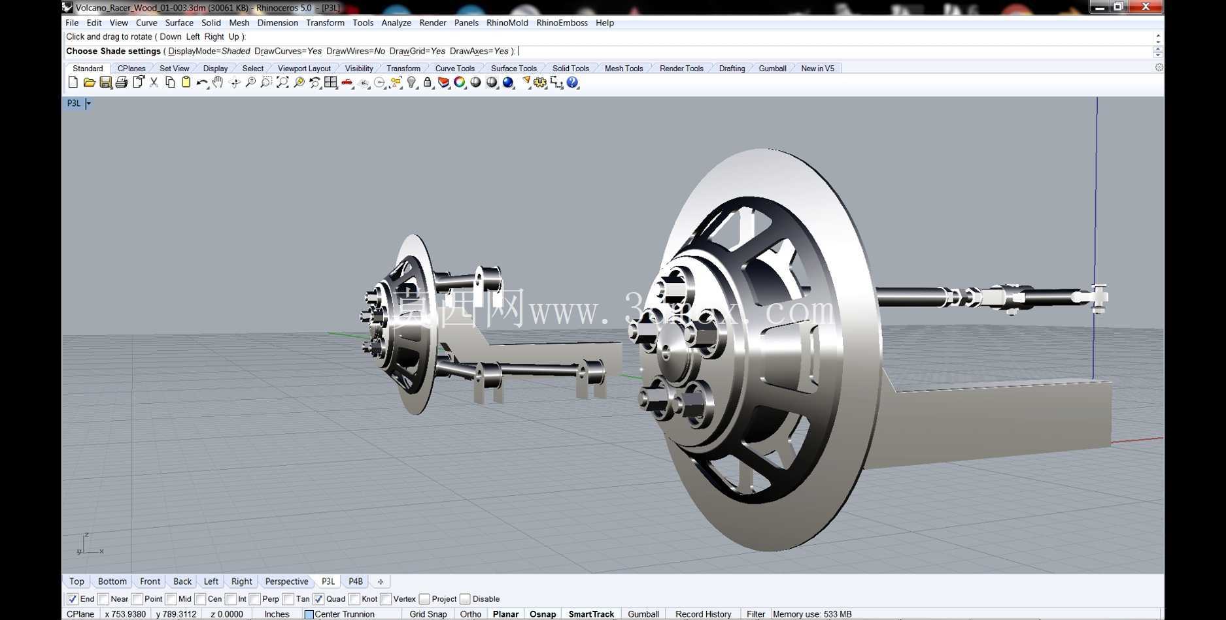Click the New file icon

click(73, 82)
